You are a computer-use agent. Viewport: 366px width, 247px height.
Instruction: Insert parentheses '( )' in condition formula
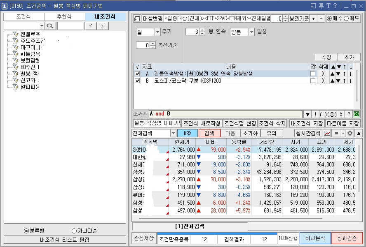point(323,114)
